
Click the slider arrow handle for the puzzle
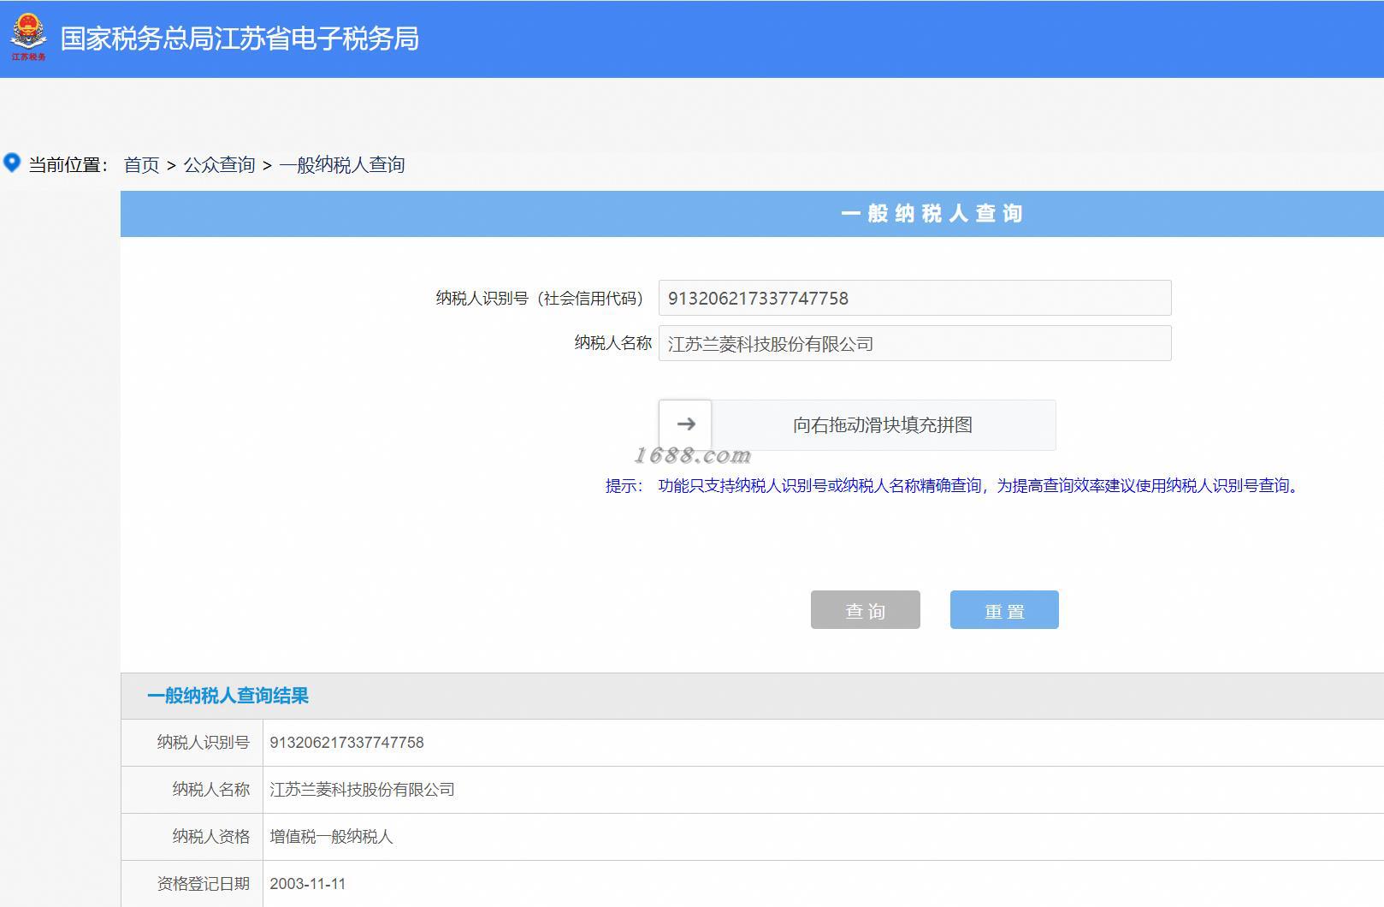(x=685, y=424)
